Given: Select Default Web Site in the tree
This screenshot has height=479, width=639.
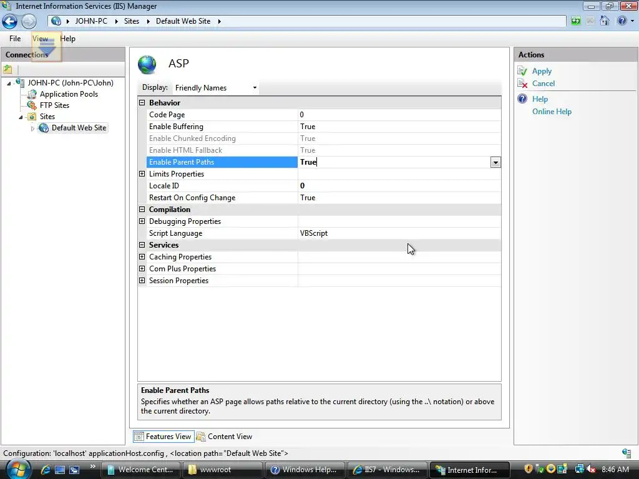Looking at the screenshot, I should tap(79, 128).
